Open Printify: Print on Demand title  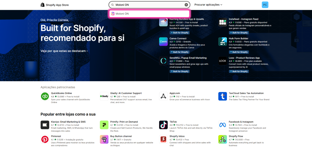click(124, 122)
